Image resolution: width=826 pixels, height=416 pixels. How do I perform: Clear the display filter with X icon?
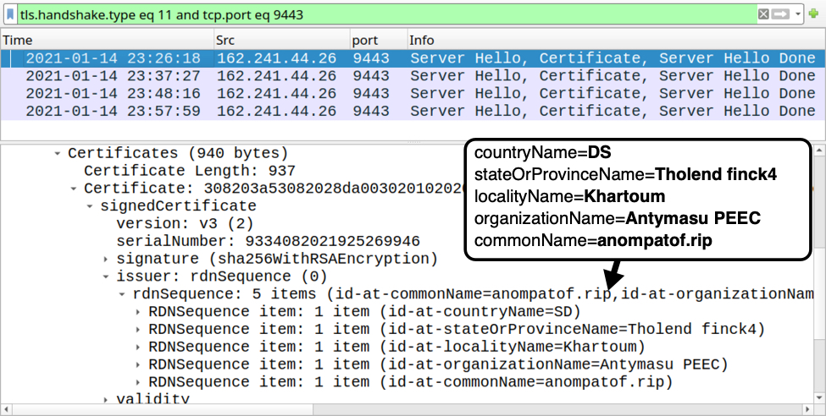point(763,14)
